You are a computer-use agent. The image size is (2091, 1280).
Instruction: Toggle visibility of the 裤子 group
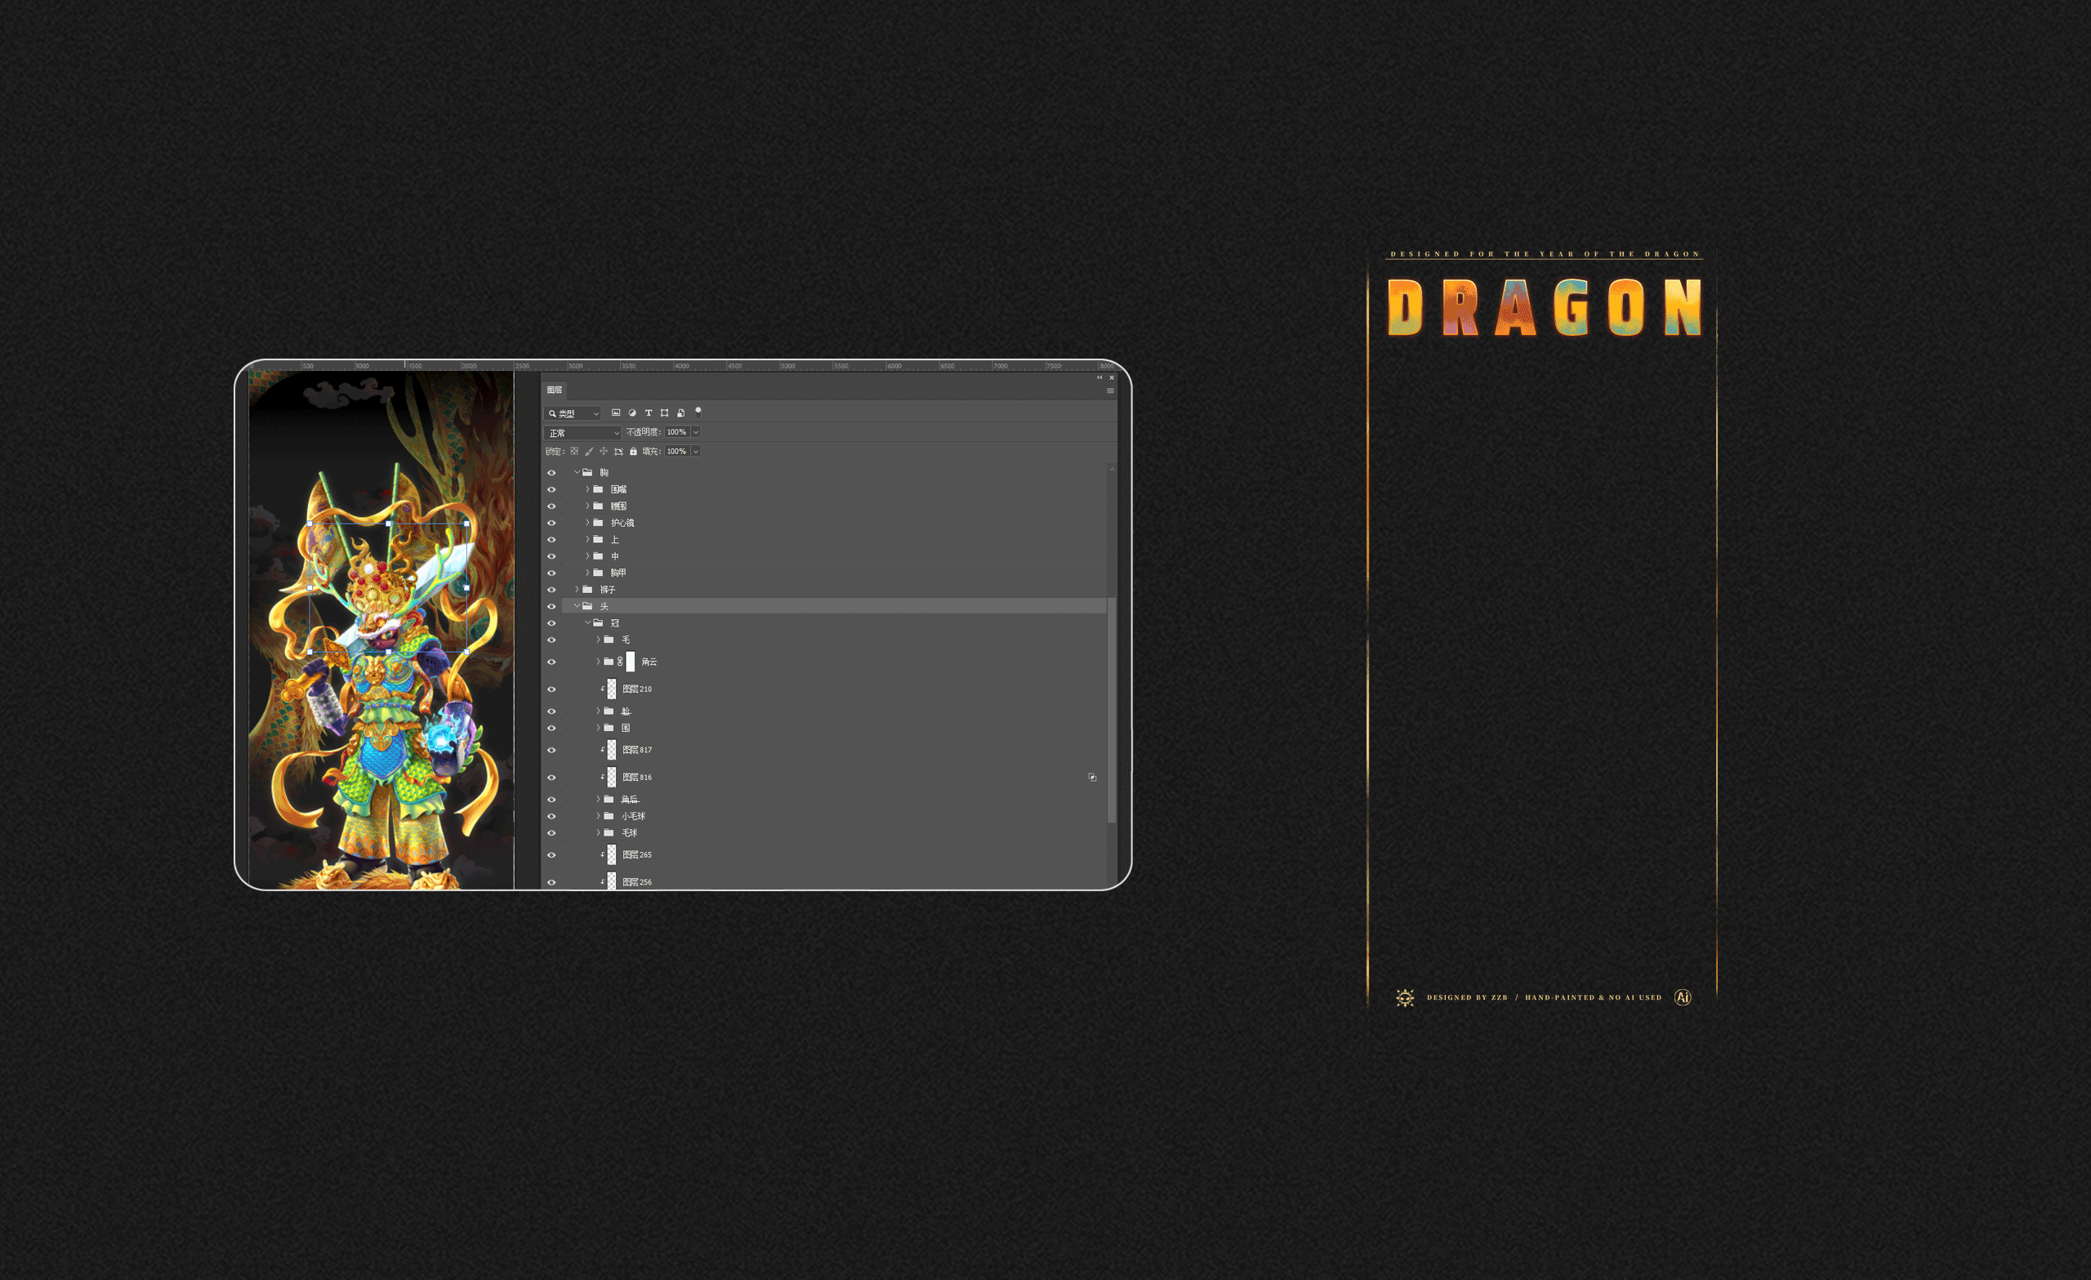click(551, 589)
